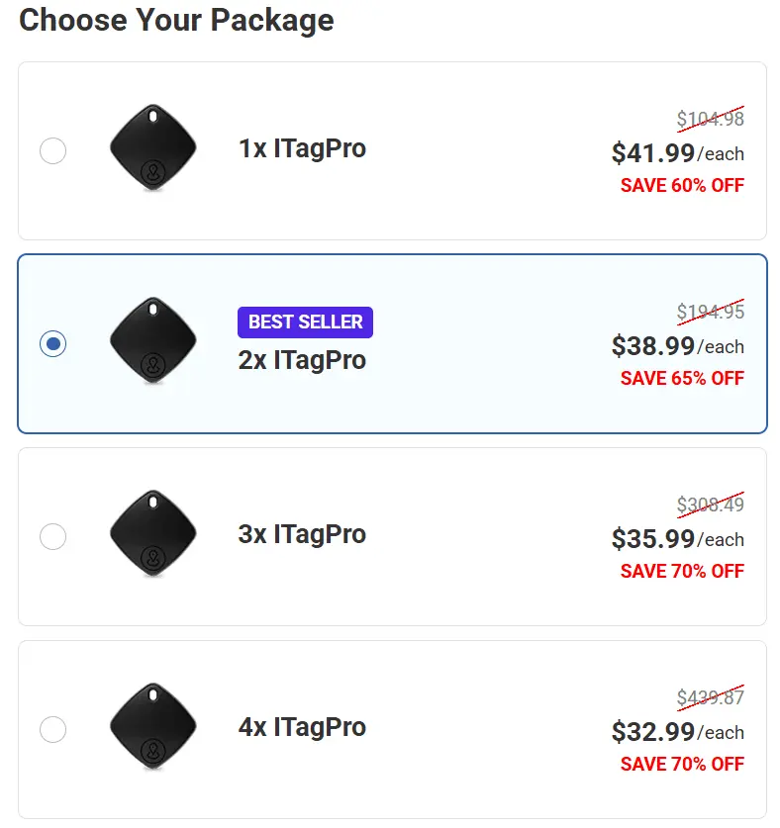780x828 pixels.
Task: Click the $38.99 each price text
Action: (679, 347)
